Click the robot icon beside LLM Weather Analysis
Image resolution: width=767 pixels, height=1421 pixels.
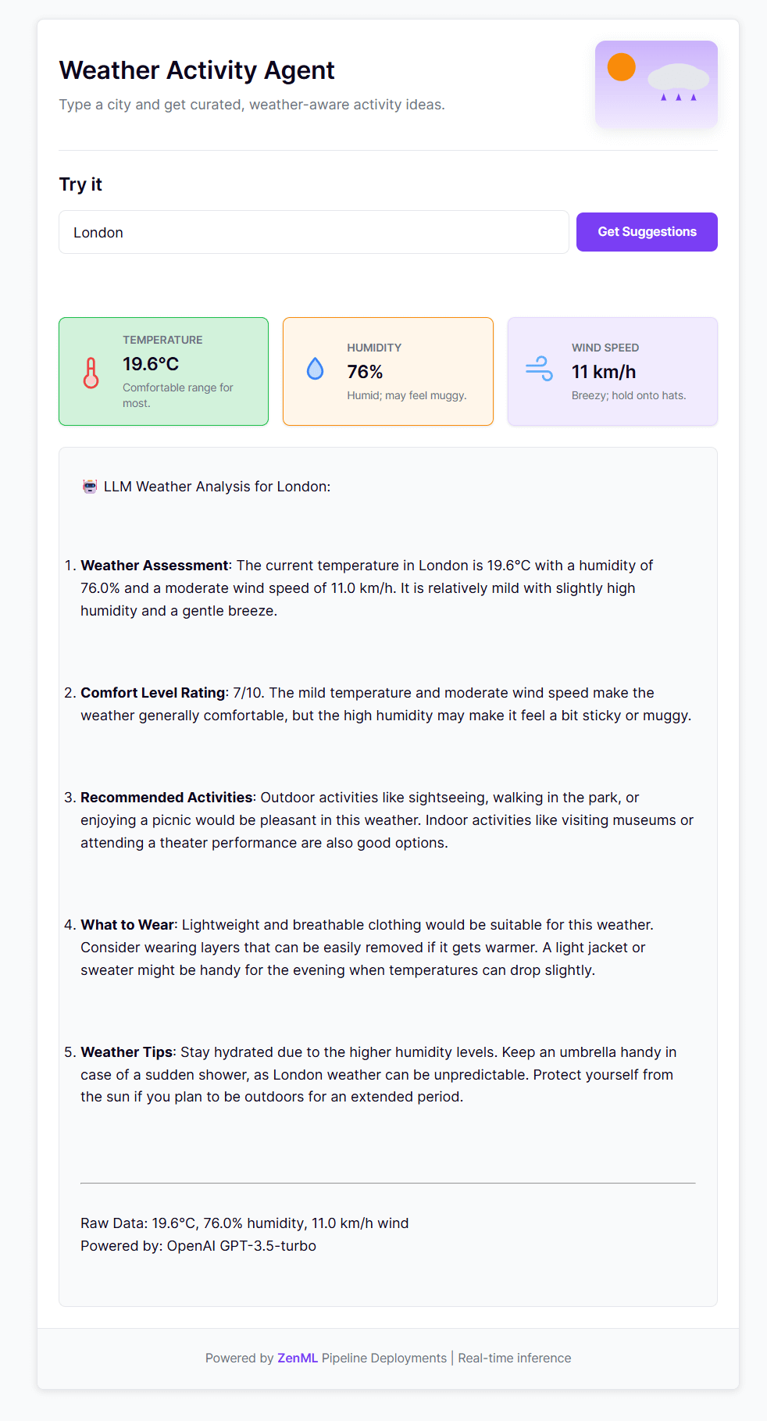pos(90,487)
